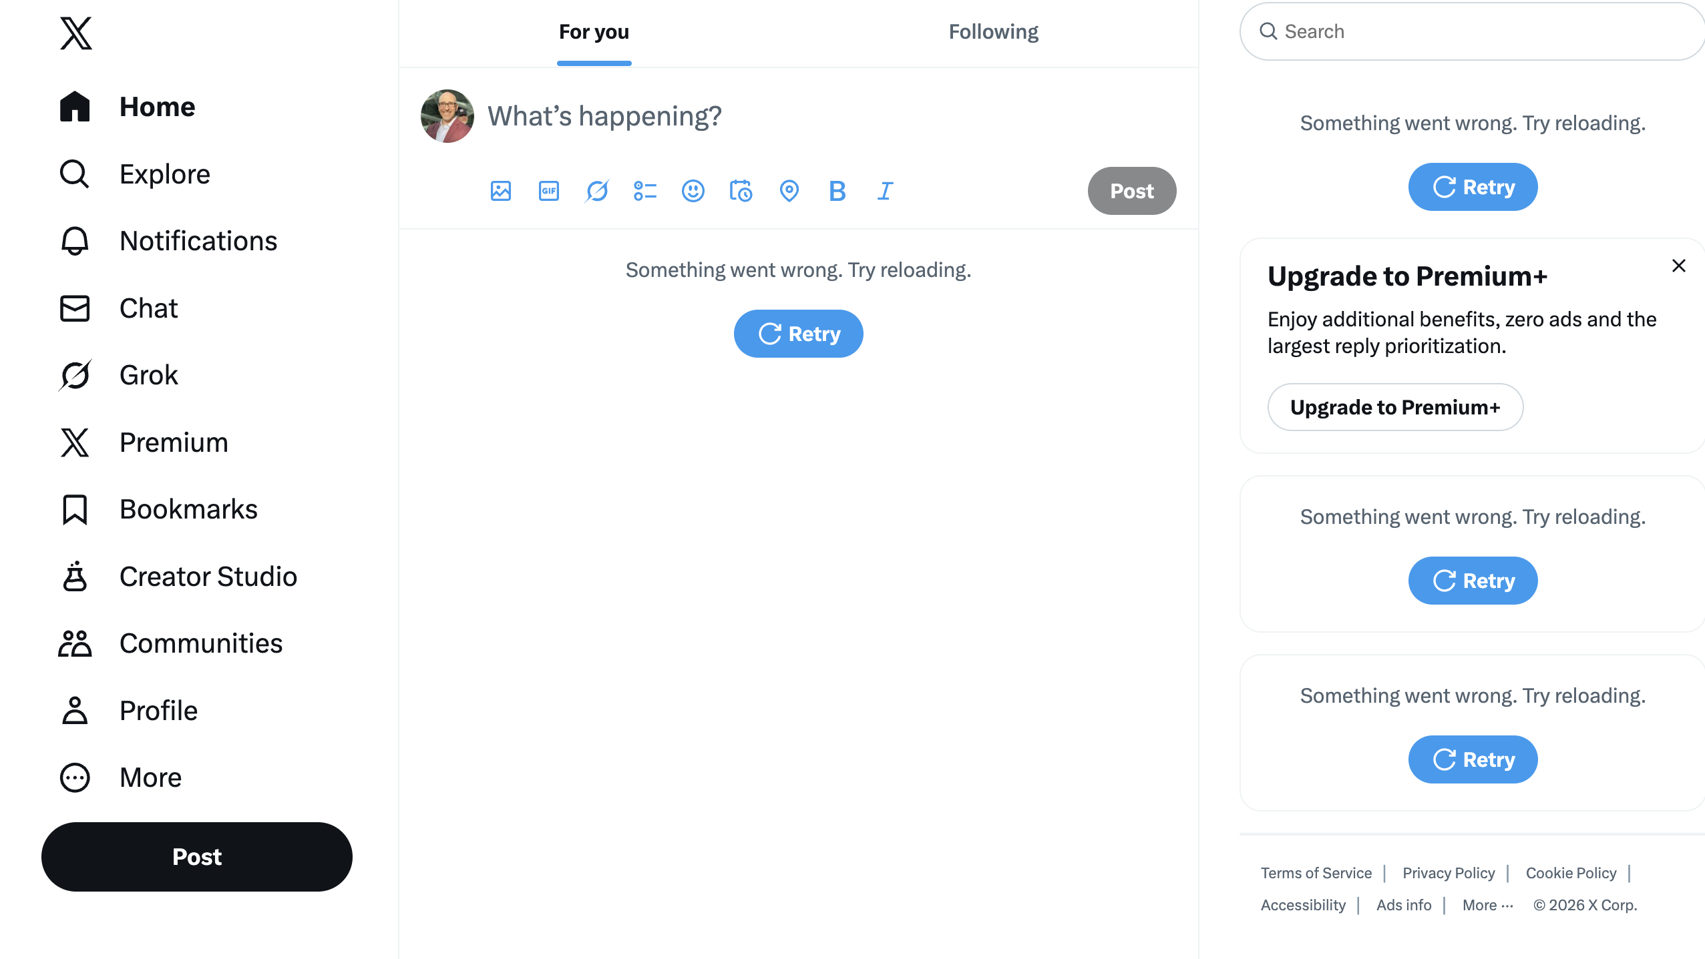Expand the footer More links

[x=1488, y=905]
